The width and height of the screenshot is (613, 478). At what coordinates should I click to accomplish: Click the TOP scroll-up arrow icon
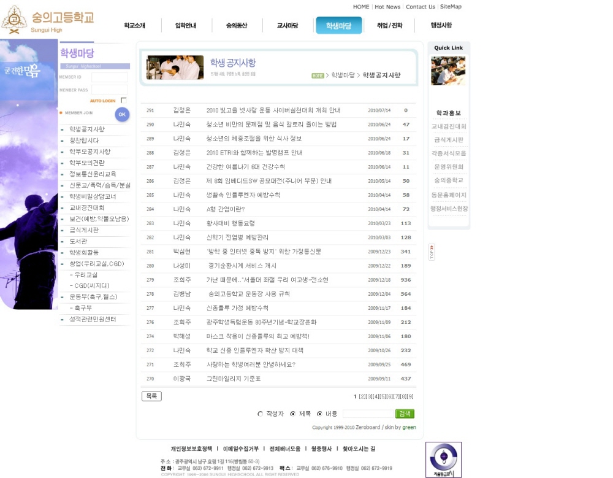pos(432,252)
